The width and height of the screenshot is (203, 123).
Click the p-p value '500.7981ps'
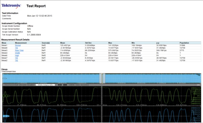tap(161, 50)
